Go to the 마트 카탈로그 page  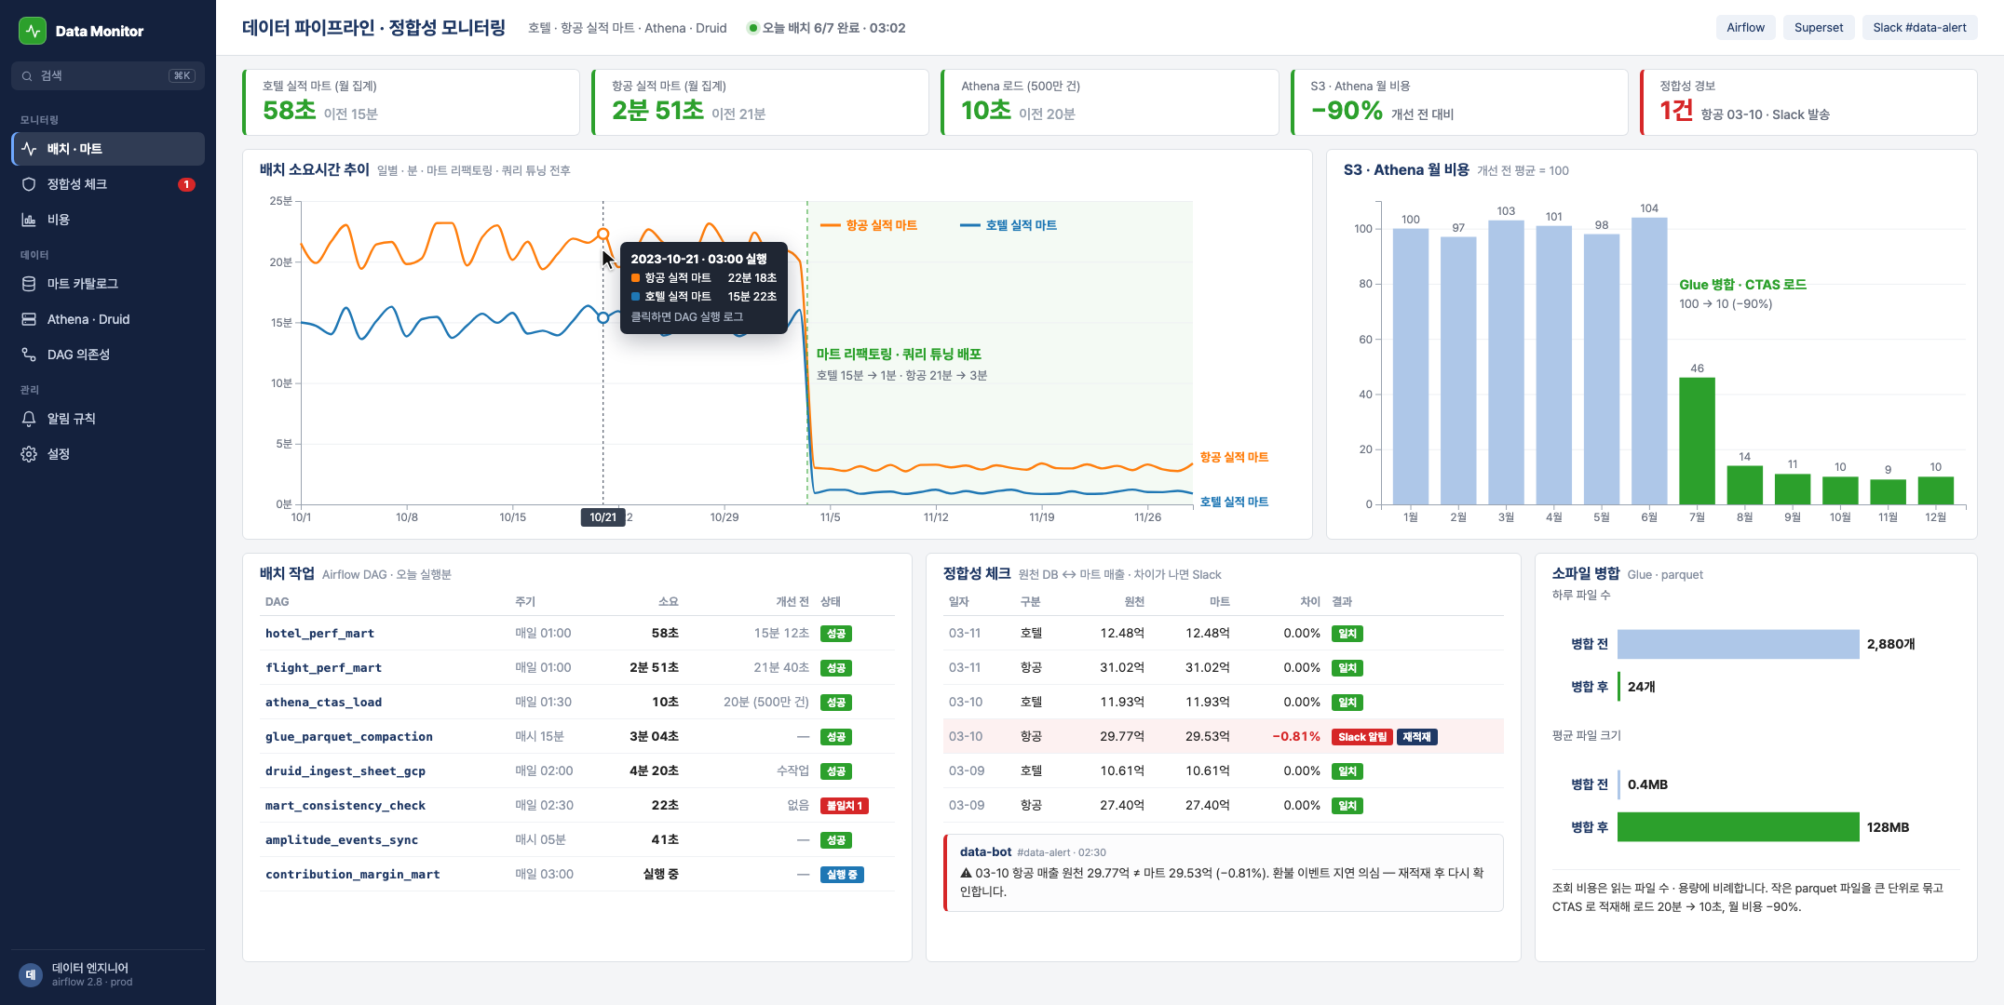[x=108, y=284]
